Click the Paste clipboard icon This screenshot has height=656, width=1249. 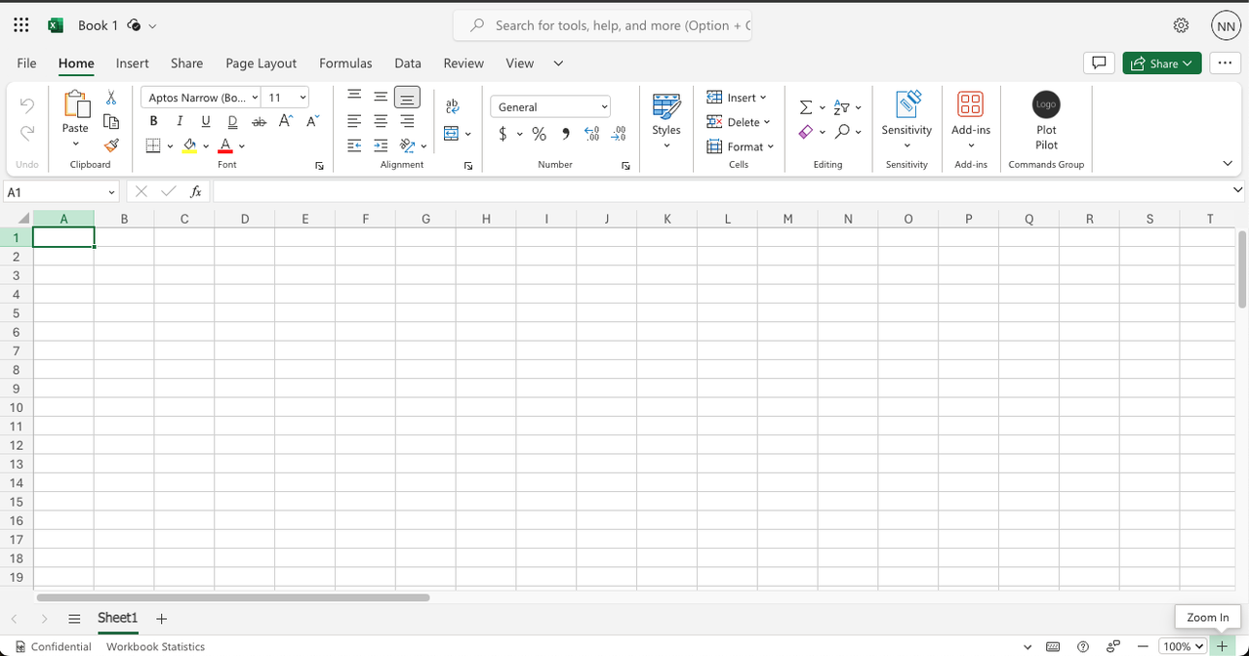tap(75, 104)
